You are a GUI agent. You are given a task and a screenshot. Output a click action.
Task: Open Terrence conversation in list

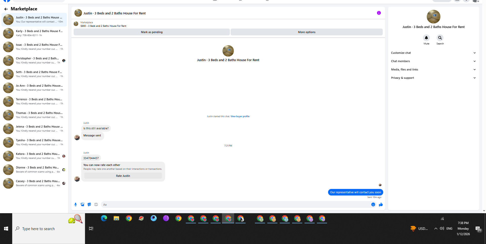34,101
